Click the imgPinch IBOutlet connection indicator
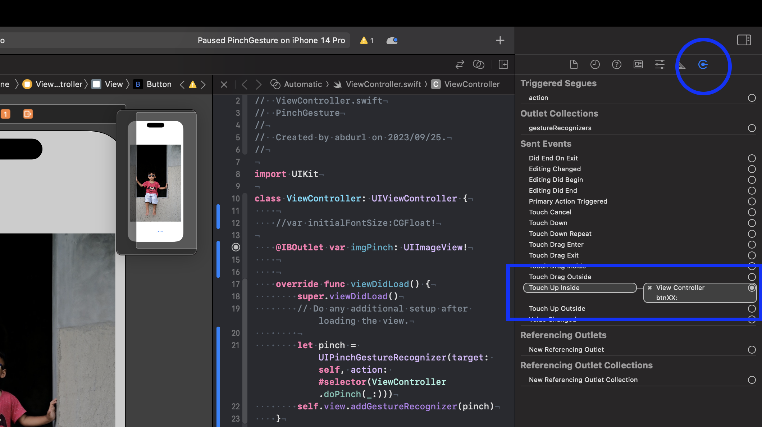The height and width of the screenshot is (427, 762). click(236, 247)
